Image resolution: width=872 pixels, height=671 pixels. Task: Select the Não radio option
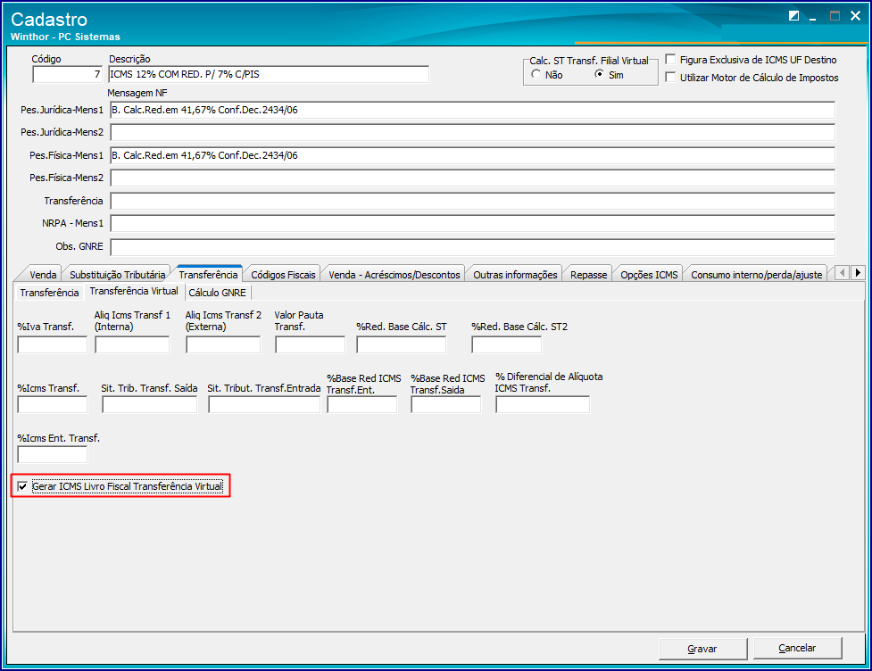click(x=536, y=74)
